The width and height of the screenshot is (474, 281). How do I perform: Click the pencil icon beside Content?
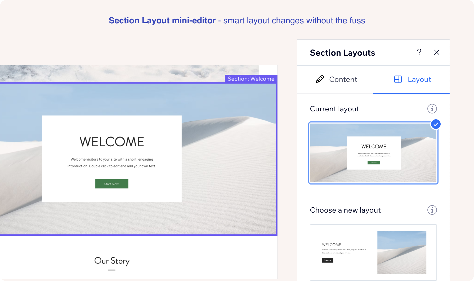(x=320, y=79)
